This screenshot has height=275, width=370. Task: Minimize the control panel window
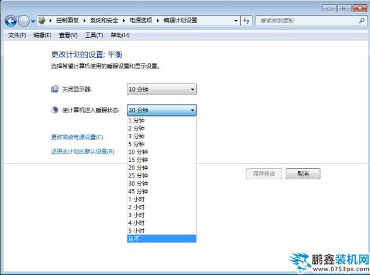(x=329, y=9)
